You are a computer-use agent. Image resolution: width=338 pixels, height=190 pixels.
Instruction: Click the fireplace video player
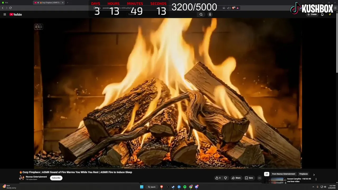168,93
